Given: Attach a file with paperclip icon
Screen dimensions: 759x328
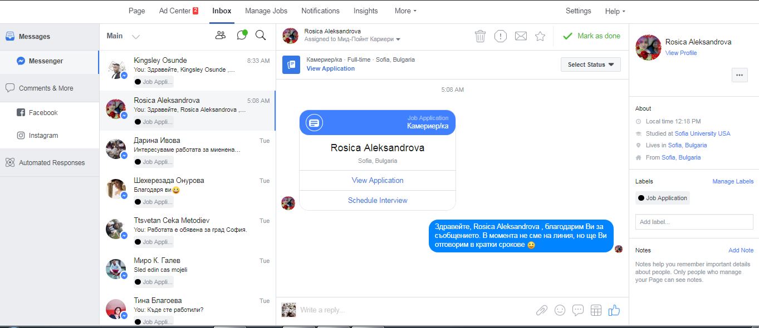Looking at the screenshot, I should (x=541, y=310).
